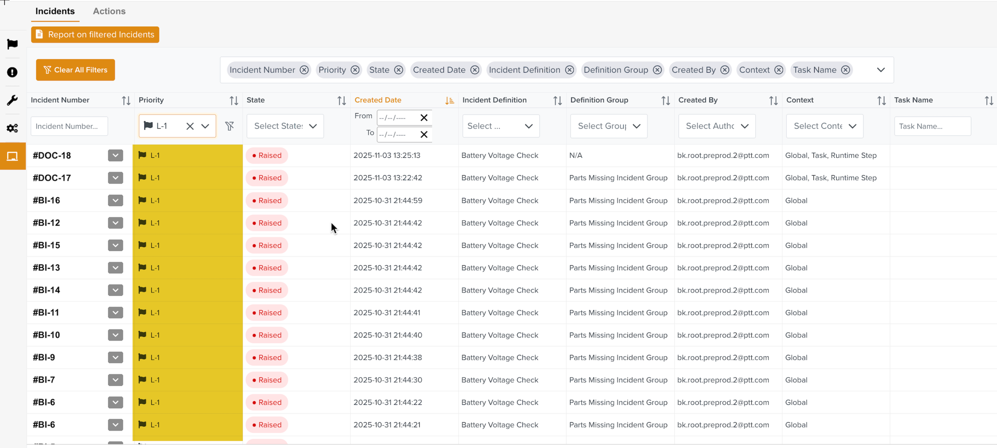This screenshot has height=448, width=997.
Task: Click Clear All Filters button
Action: pos(75,70)
